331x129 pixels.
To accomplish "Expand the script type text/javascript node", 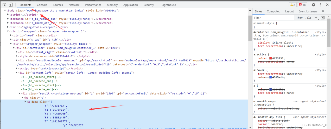I will 17,69.
